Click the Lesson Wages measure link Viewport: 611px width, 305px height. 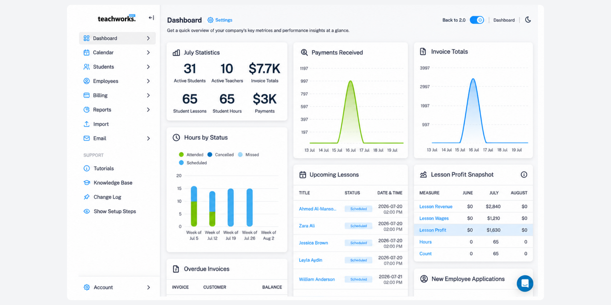434,218
